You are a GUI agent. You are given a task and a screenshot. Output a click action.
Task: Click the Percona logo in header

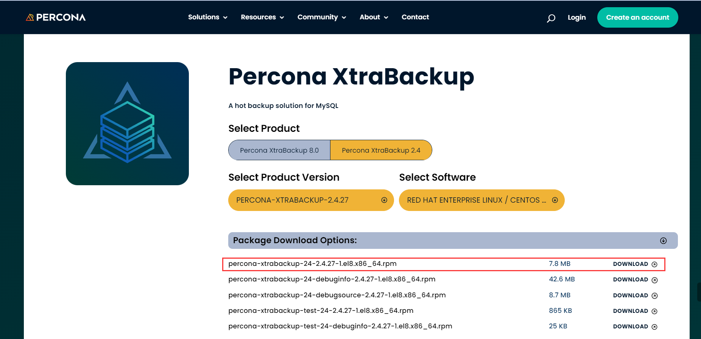(x=56, y=17)
